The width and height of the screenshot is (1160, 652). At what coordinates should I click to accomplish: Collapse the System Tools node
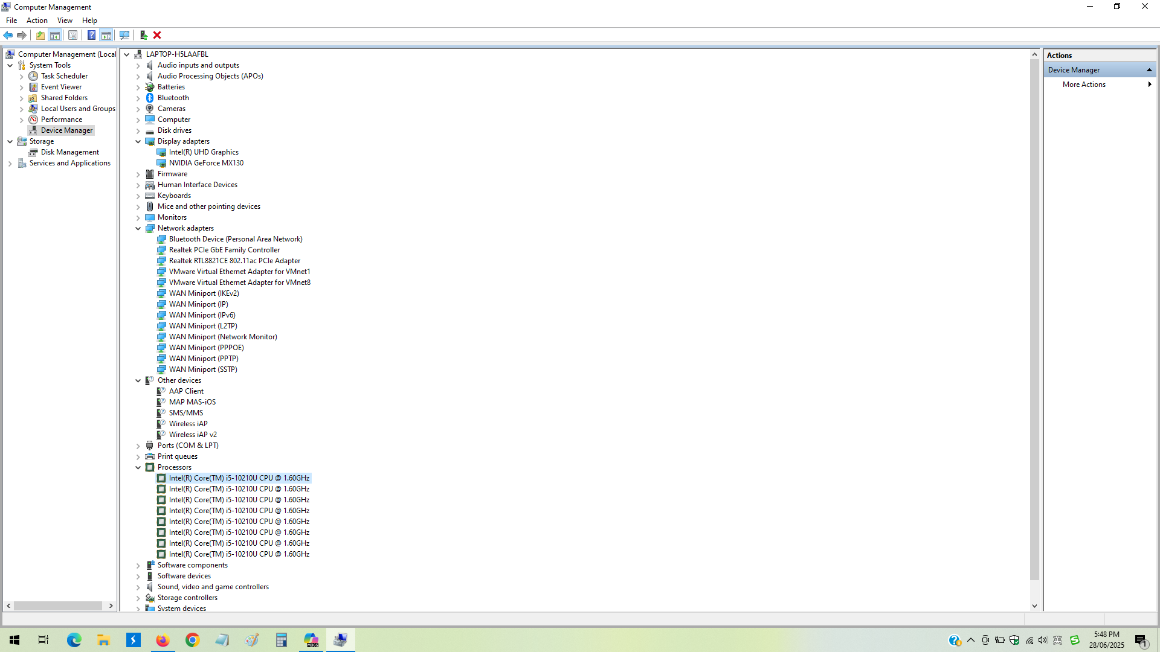10,65
